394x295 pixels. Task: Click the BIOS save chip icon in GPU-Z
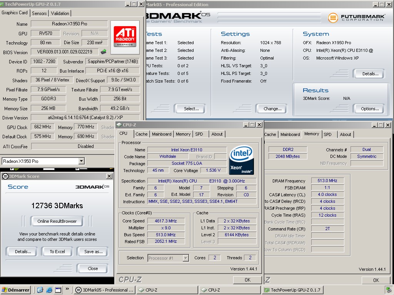[x=103, y=52]
